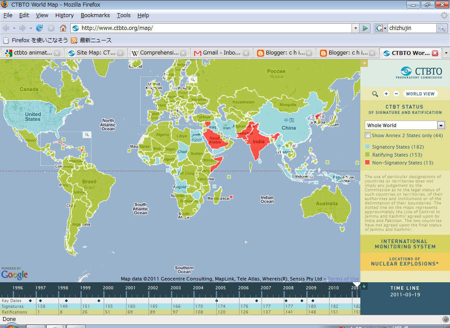Click the Non-Signatory States red legend swatch

pyautogui.click(x=367, y=163)
